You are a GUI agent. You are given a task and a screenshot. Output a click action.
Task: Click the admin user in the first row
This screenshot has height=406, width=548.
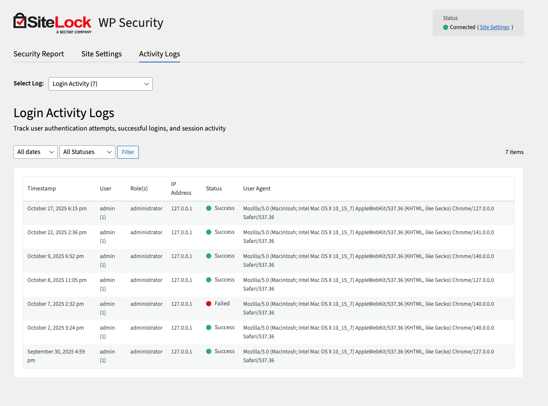tap(107, 213)
